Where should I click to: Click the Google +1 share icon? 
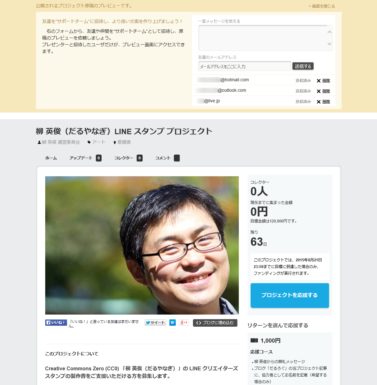pos(184,323)
